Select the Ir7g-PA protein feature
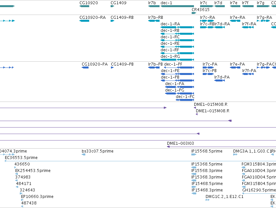This screenshot has width=276, height=208. [263, 67]
